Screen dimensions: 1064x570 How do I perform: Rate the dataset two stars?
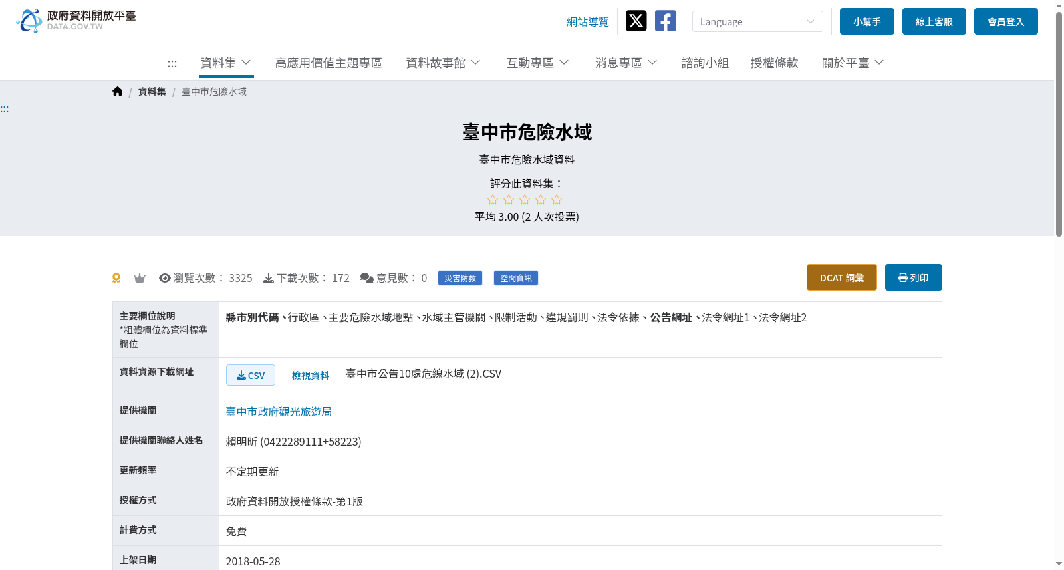point(509,200)
